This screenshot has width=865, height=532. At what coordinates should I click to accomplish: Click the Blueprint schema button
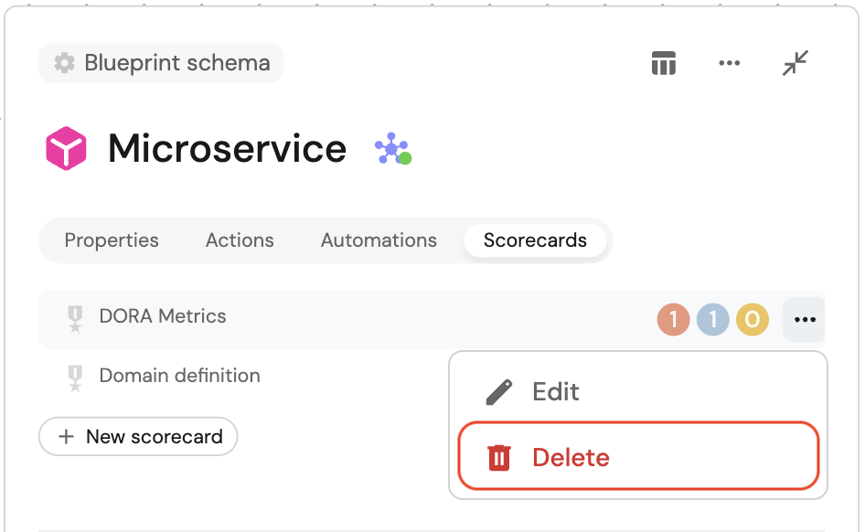[x=161, y=63]
